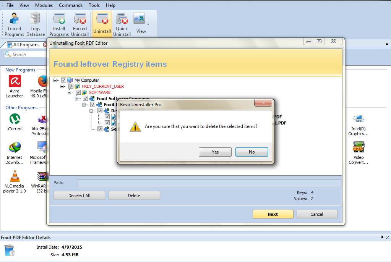
Task: Click Cancel in uninstall wizard
Action: tap(317, 214)
